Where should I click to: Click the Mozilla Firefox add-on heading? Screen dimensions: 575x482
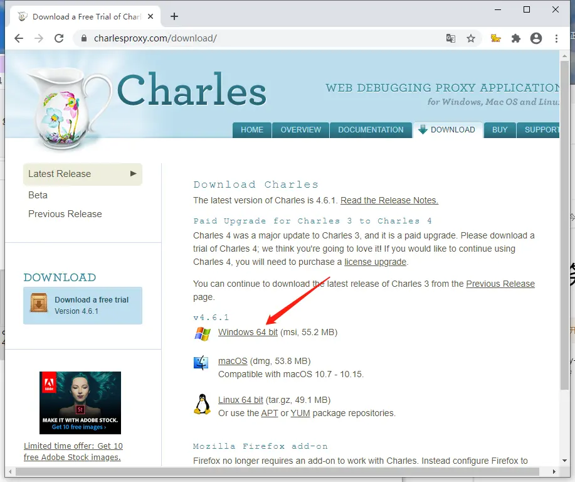pos(260,446)
